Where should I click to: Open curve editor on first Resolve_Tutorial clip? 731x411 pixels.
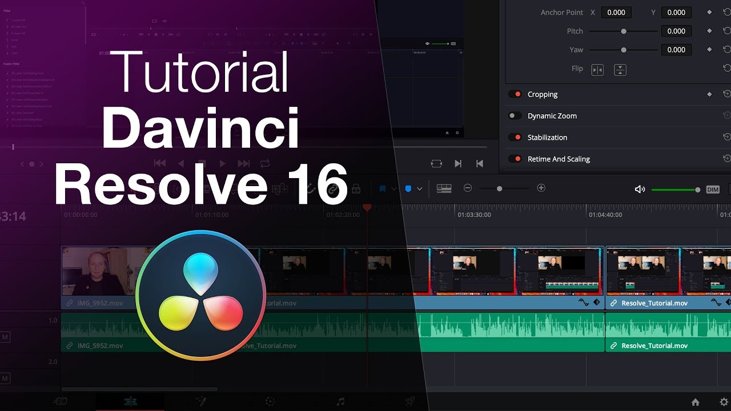click(x=584, y=303)
